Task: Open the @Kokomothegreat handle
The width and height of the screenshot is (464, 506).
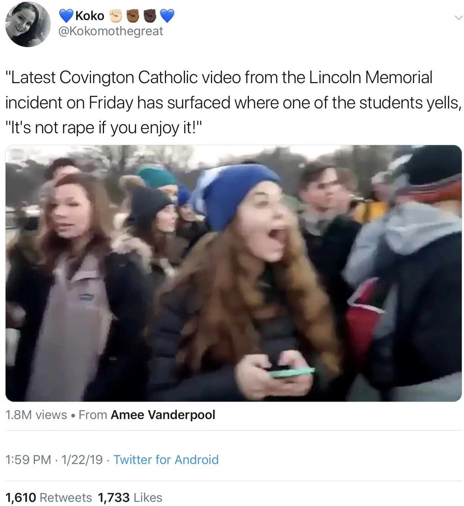Action: 111,31
